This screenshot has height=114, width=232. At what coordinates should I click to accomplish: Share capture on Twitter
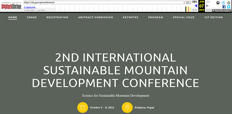coord(229,7)
